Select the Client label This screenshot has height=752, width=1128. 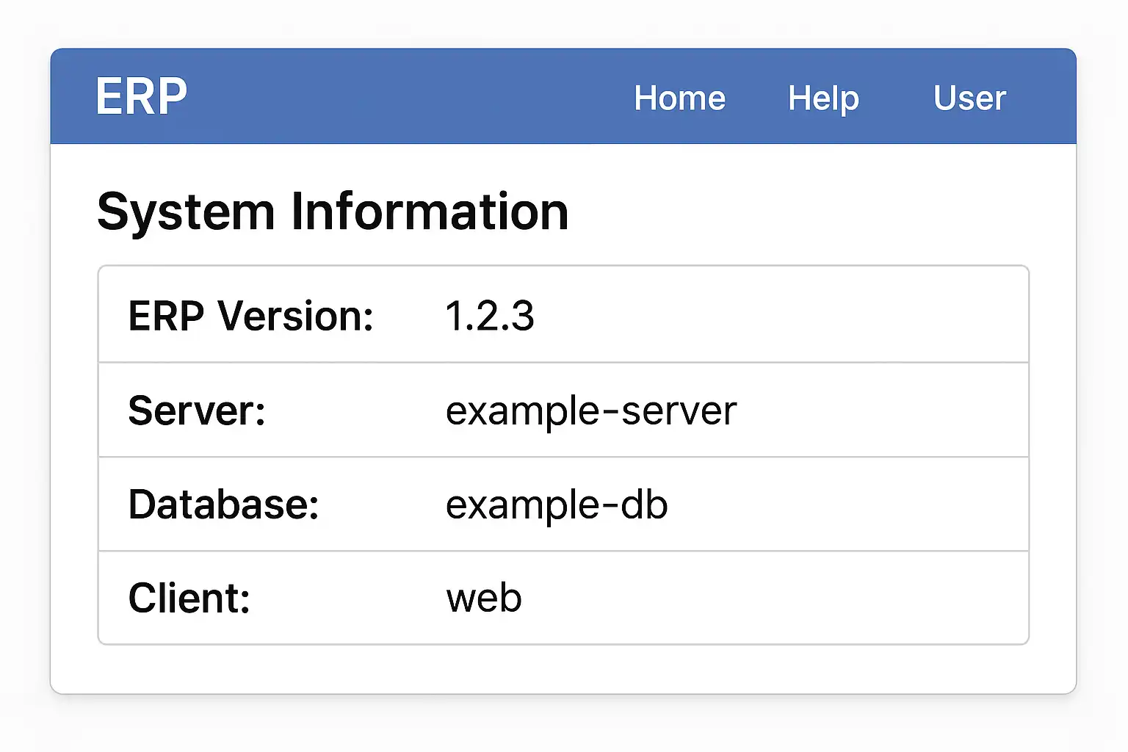[x=189, y=598]
